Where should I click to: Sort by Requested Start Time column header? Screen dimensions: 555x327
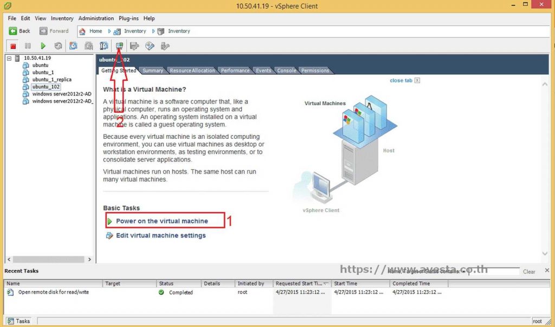point(302,284)
